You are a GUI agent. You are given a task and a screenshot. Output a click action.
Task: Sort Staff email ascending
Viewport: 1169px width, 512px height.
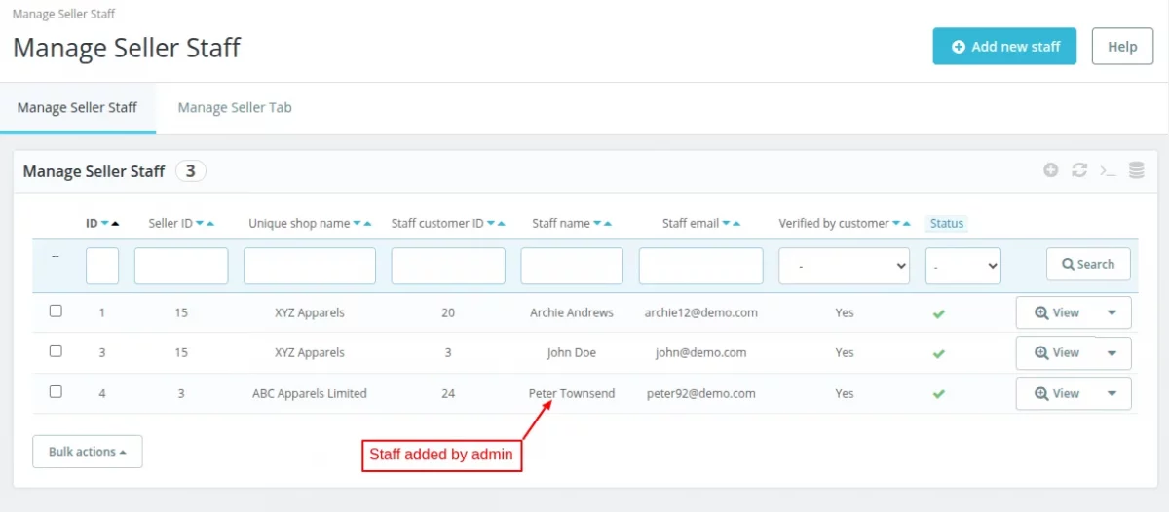point(736,223)
